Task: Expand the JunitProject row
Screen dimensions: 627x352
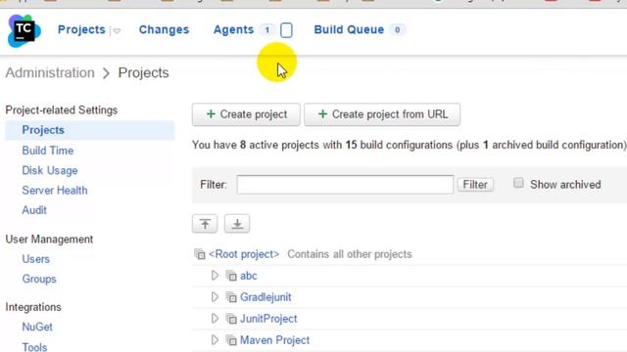Action: (x=215, y=319)
